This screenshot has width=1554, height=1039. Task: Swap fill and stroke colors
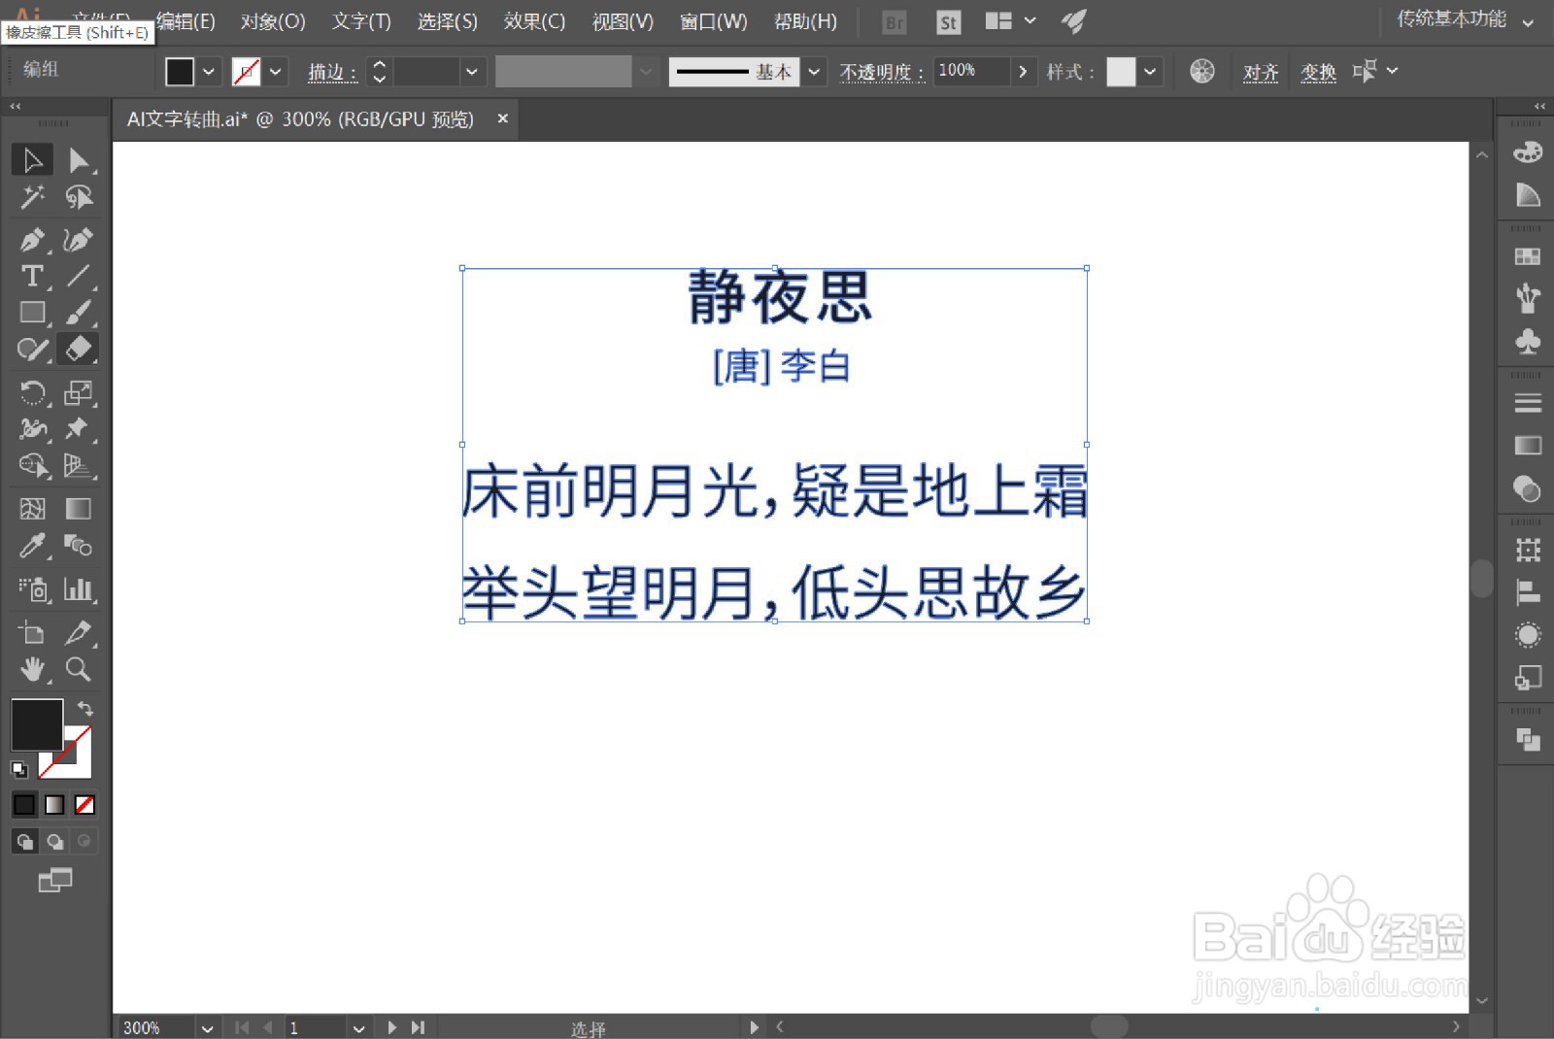(x=85, y=708)
